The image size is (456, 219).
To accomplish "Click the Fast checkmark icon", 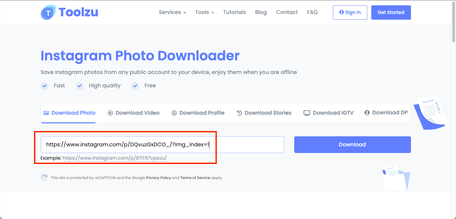I will [x=45, y=86].
